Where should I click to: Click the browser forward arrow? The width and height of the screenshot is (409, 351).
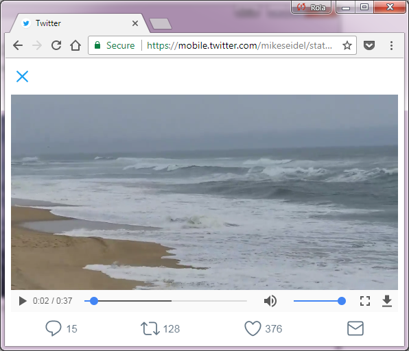coord(37,45)
